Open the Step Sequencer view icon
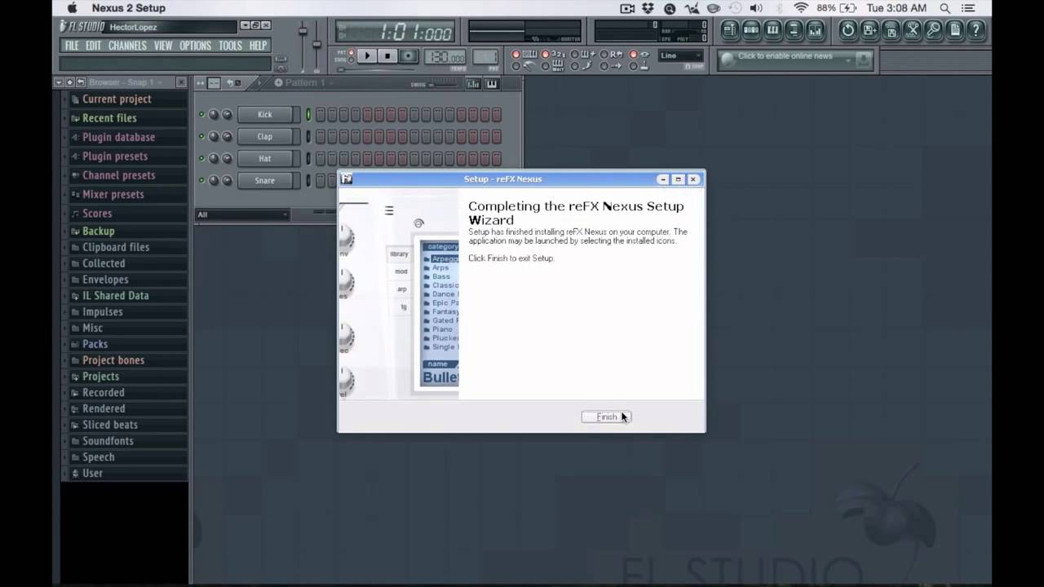The width and height of the screenshot is (1044, 587). [751, 30]
